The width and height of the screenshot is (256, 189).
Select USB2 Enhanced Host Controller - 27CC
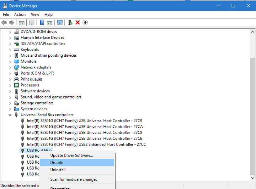(86, 144)
